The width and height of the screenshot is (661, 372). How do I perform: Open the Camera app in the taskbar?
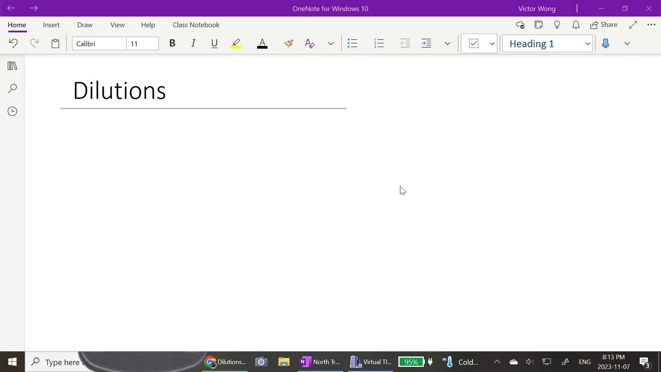[261, 362]
